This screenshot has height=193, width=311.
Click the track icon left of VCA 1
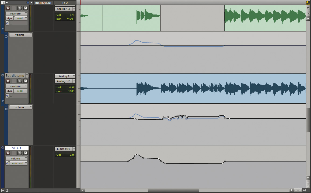point(3,148)
